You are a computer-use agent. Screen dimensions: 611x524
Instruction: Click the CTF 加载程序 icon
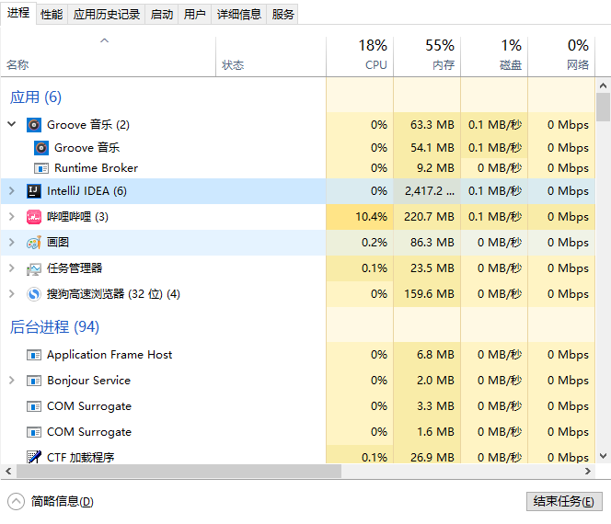click(33, 458)
